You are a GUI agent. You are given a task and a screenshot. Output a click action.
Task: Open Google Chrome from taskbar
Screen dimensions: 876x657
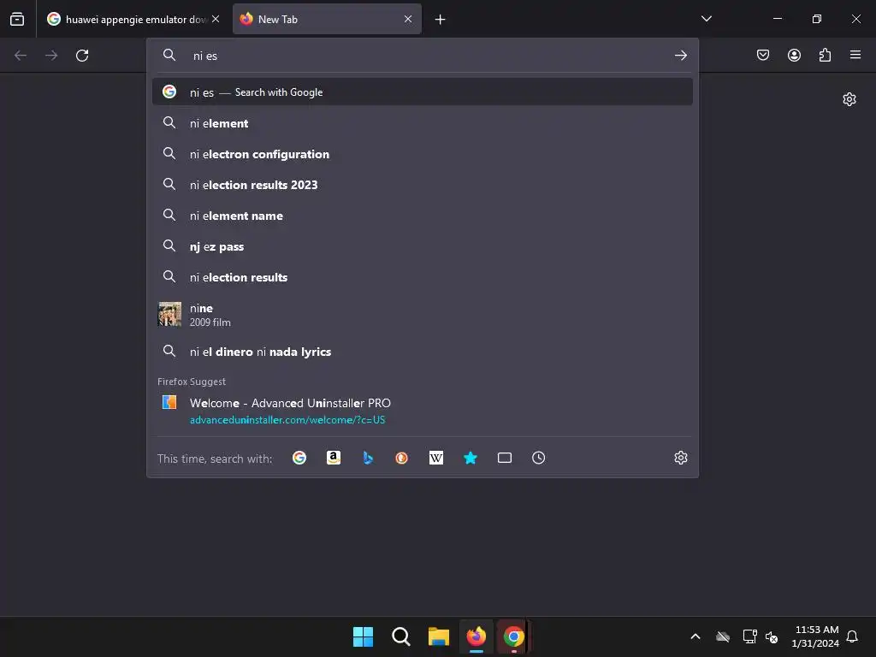514,636
